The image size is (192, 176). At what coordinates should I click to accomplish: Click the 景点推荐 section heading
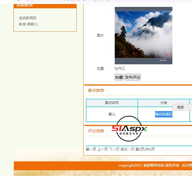(96, 90)
